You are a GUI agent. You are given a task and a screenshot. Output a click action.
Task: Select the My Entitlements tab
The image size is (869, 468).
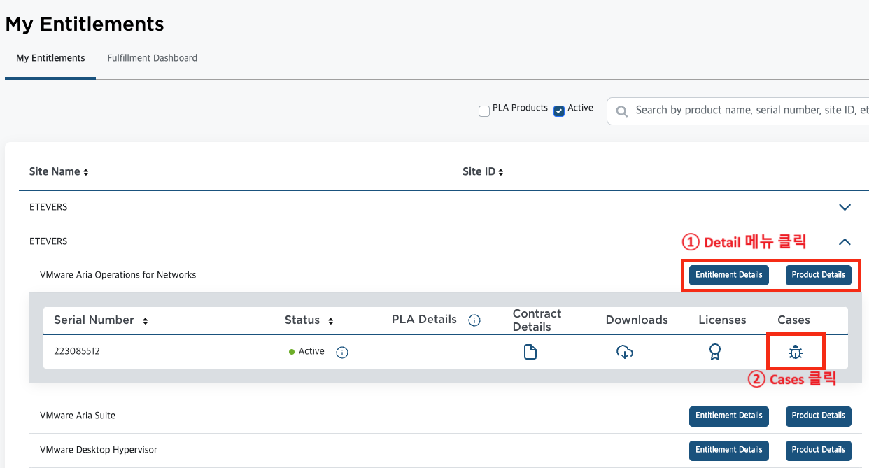point(50,58)
